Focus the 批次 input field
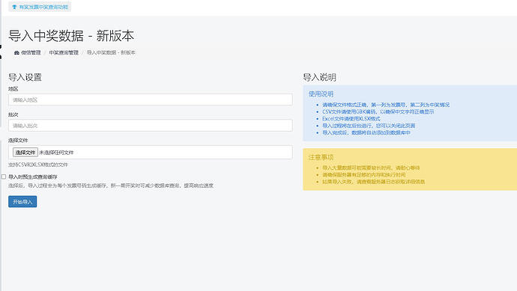 coord(151,126)
